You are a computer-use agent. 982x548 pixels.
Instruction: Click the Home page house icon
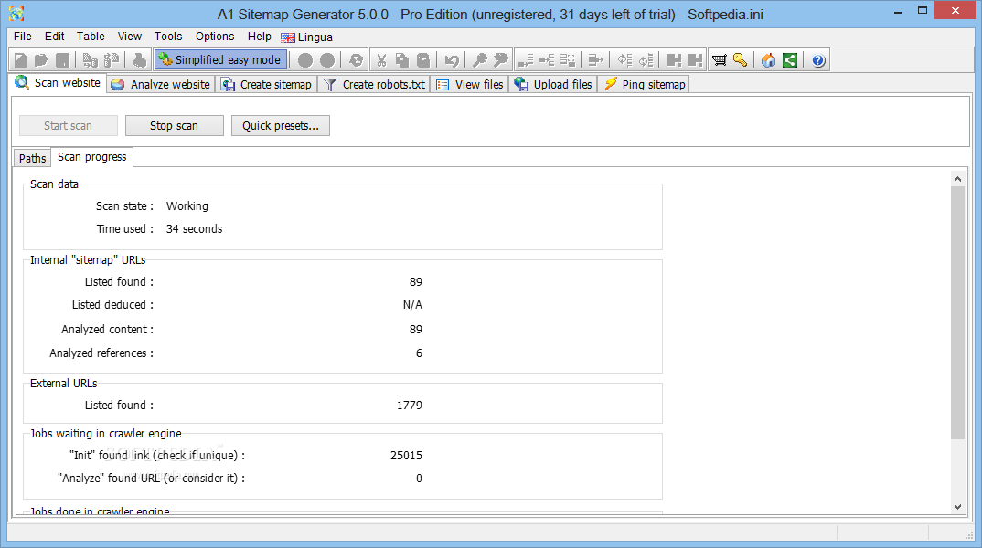point(768,60)
